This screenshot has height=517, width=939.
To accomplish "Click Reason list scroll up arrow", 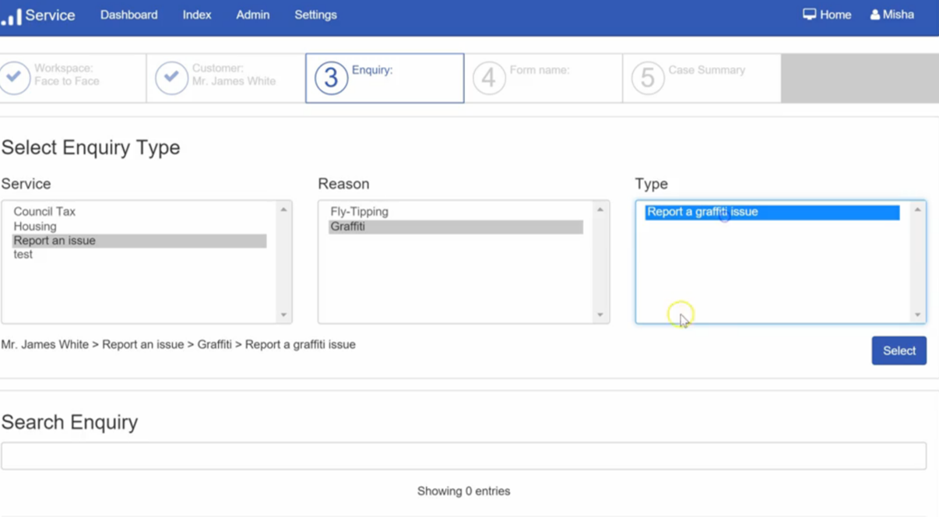I will (x=600, y=209).
